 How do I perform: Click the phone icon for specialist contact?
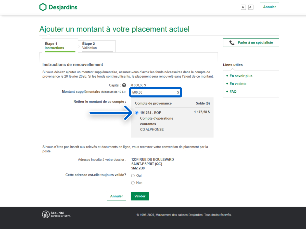[x=232, y=43]
